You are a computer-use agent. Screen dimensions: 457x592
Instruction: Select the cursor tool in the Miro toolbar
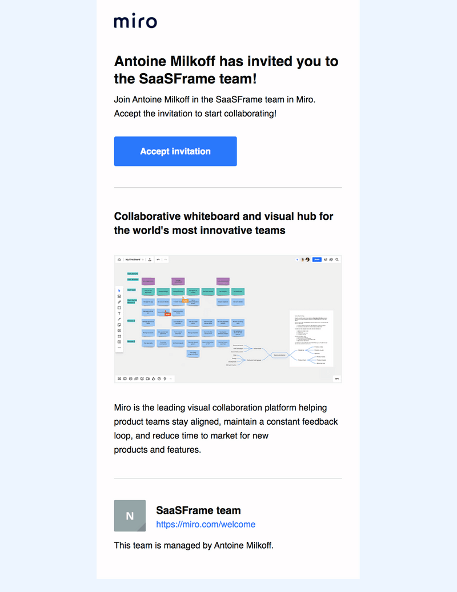(119, 291)
